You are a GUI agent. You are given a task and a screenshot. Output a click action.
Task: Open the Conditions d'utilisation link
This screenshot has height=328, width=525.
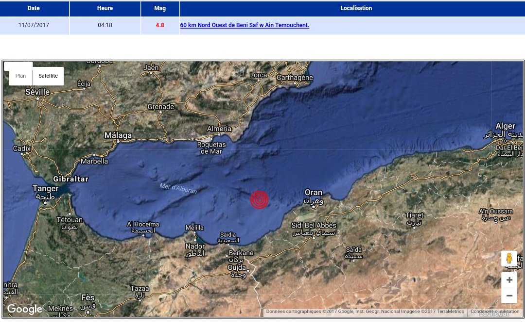494,312
